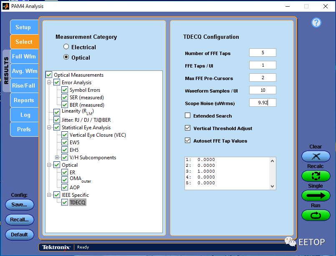The width and height of the screenshot is (336, 256).
Task: Click tap value row 3: 1.0000
Action: [200, 171]
